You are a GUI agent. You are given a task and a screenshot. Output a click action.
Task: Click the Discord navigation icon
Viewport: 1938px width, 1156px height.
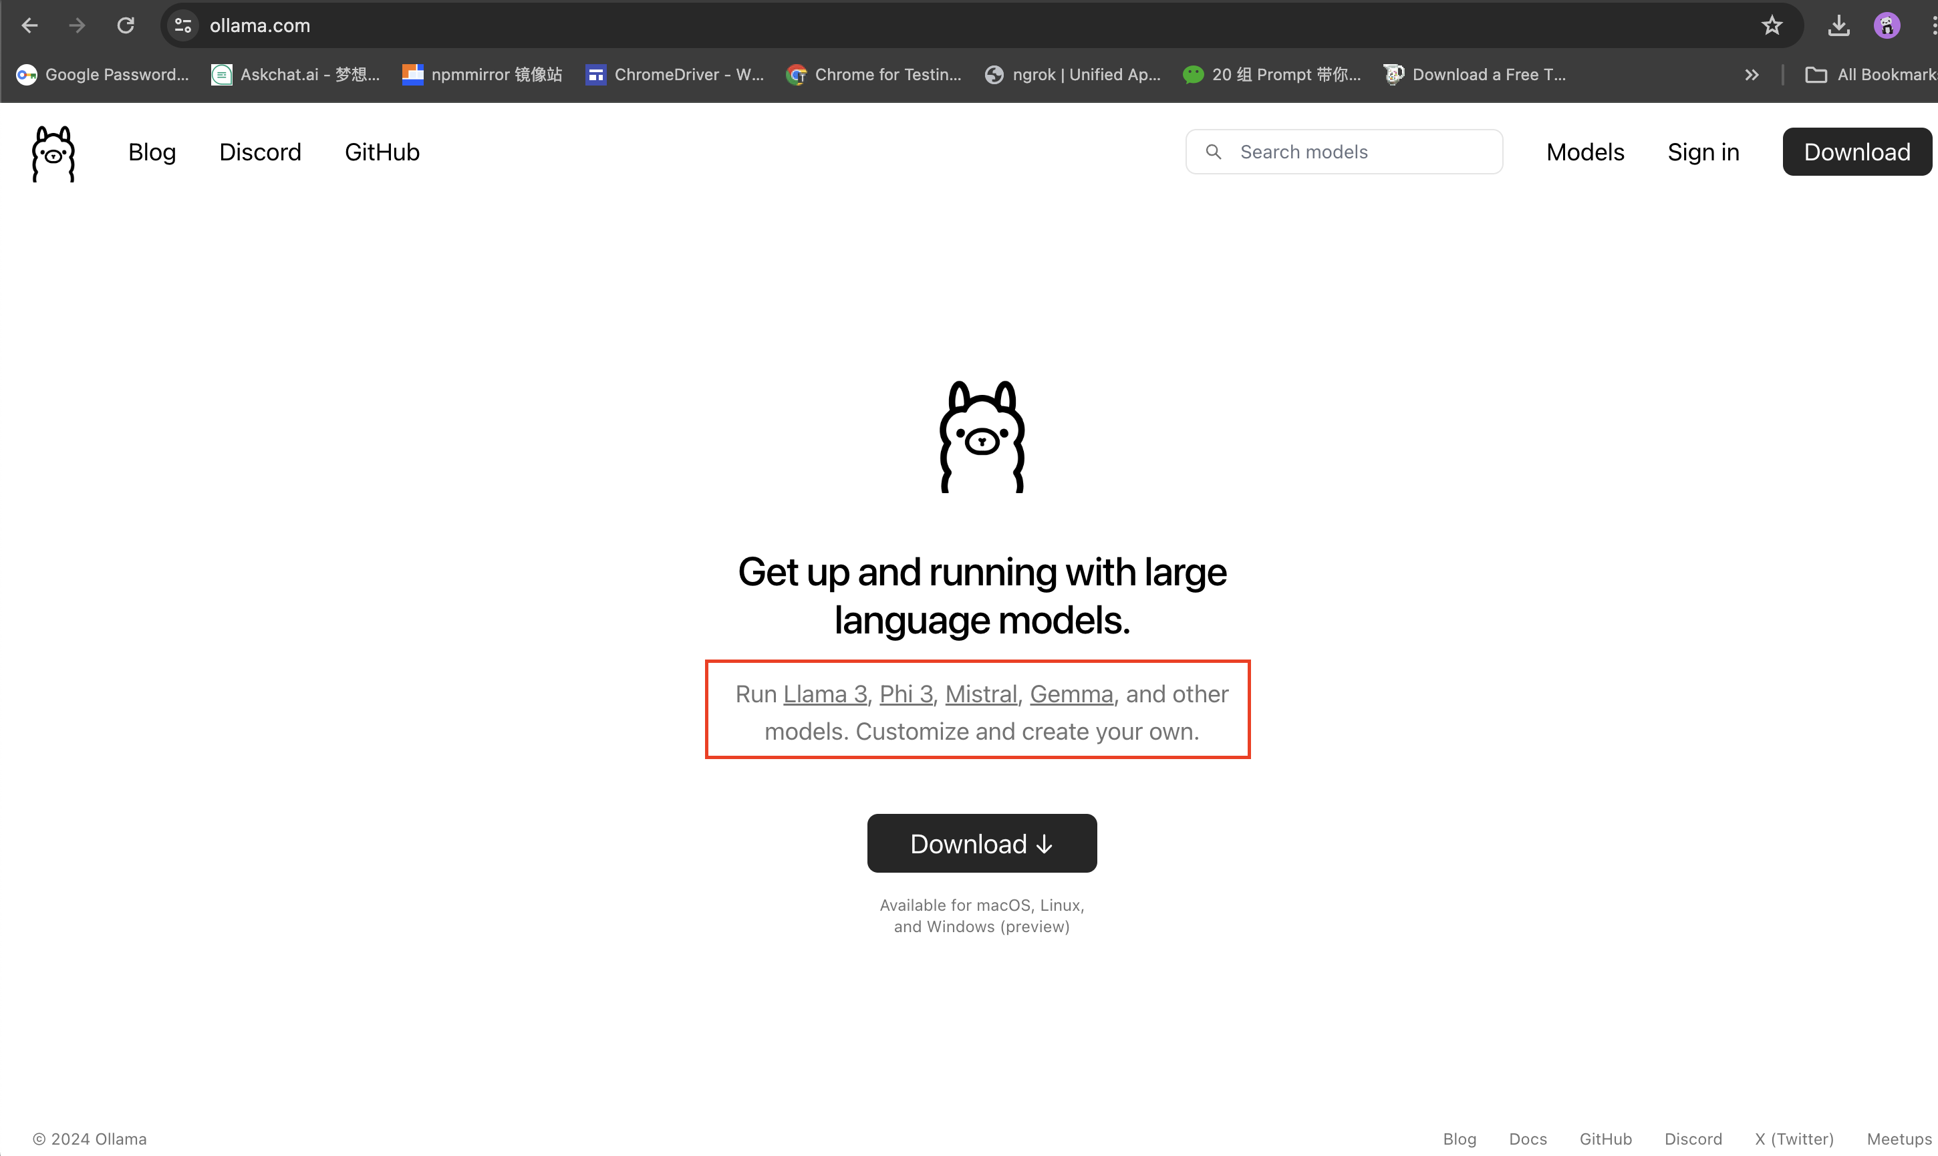pos(260,152)
